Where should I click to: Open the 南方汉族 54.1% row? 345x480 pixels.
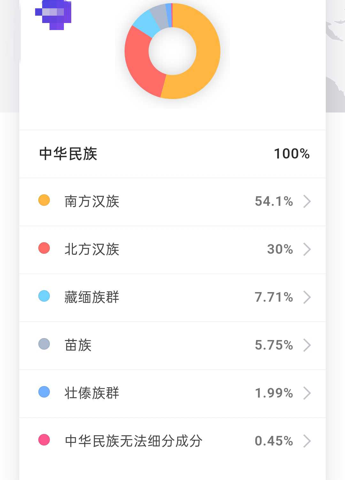coord(172,202)
